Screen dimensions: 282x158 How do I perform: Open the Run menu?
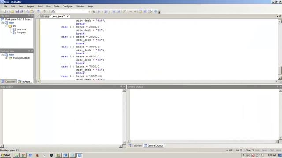pyautogui.click(x=48, y=7)
